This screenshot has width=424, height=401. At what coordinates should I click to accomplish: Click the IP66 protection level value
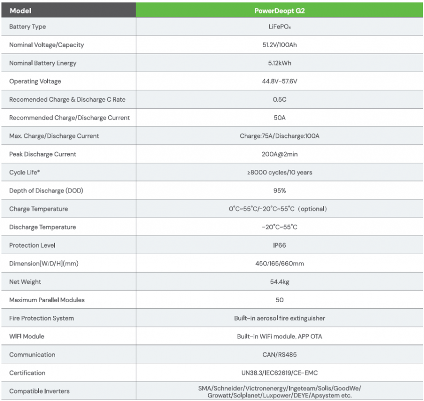pos(279,245)
